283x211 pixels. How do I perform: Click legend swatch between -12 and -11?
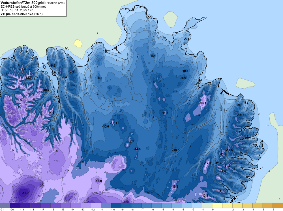96,205
